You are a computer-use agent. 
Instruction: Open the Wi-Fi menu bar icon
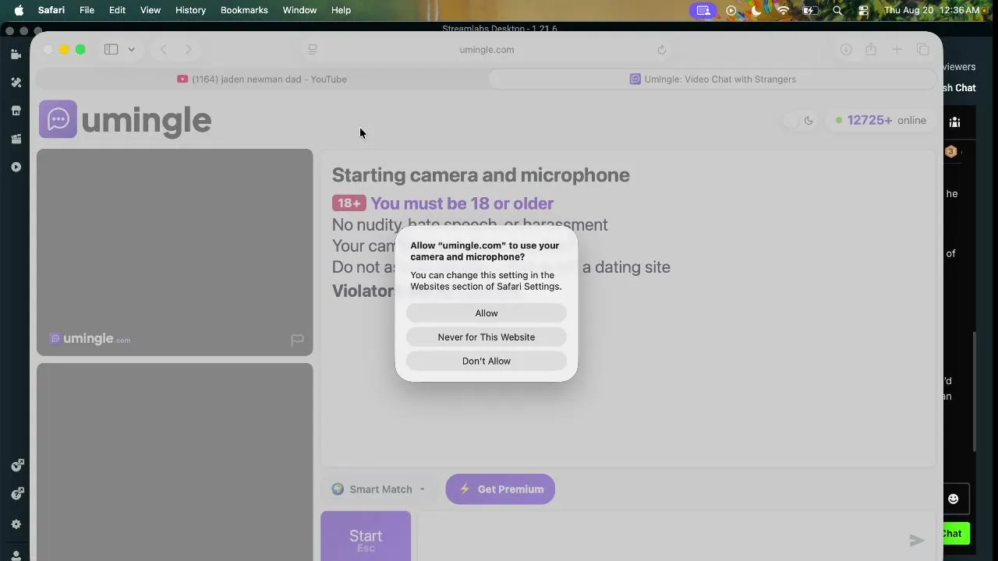tap(784, 10)
